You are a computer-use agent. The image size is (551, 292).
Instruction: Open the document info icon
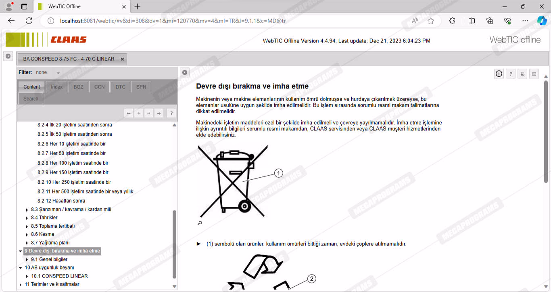pos(499,74)
